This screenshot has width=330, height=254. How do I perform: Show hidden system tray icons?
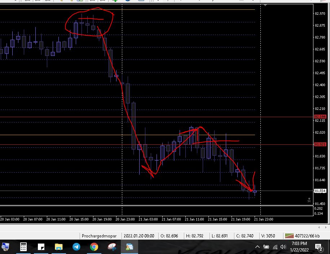[257, 247]
